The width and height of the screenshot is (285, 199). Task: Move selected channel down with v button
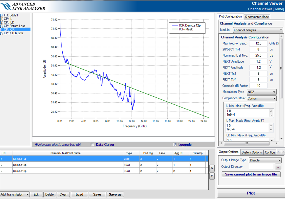[212, 176]
